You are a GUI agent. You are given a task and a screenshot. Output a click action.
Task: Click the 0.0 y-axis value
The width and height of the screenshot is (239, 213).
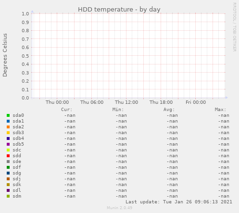[x=25, y=98]
